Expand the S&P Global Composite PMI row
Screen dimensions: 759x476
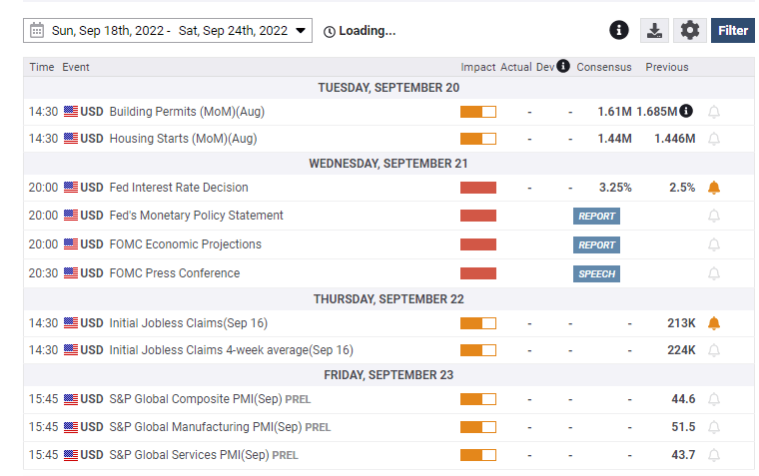pos(196,399)
